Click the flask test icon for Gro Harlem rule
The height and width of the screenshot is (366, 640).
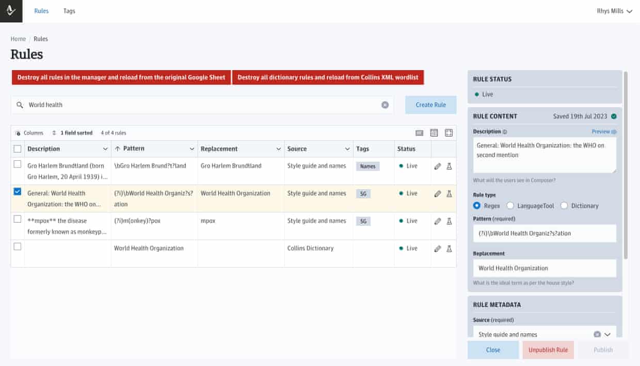tap(449, 167)
